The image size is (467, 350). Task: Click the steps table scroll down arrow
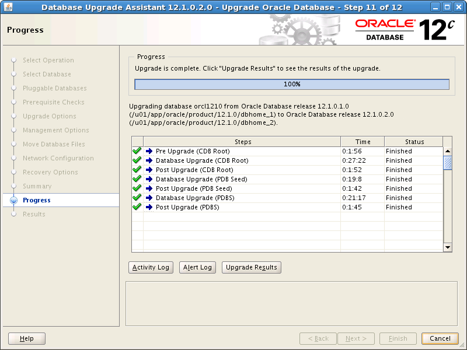448,247
